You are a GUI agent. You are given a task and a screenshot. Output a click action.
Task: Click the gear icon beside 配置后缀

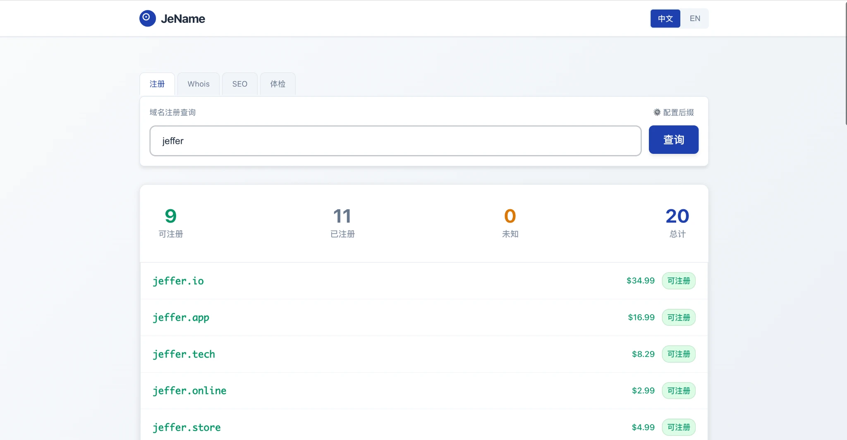[x=657, y=112]
